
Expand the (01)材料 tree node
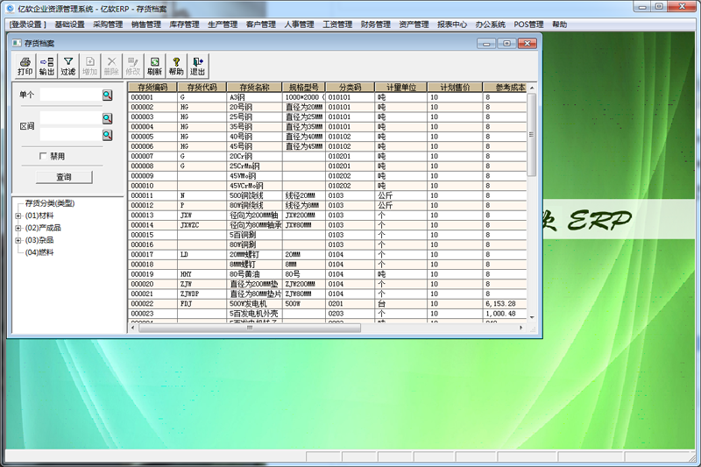coord(18,216)
